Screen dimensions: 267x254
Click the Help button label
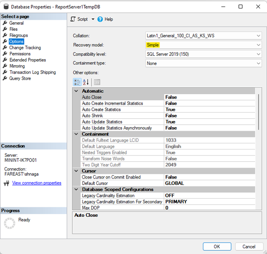(109, 19)
